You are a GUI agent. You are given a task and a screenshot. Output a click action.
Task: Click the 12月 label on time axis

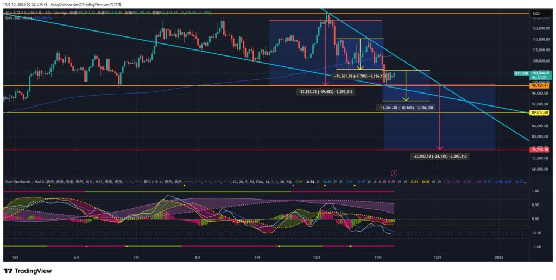(437, 257)
